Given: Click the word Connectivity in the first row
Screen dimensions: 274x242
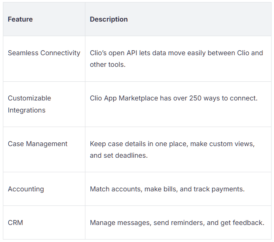Looking at the screenshot, I should point(60,53).
